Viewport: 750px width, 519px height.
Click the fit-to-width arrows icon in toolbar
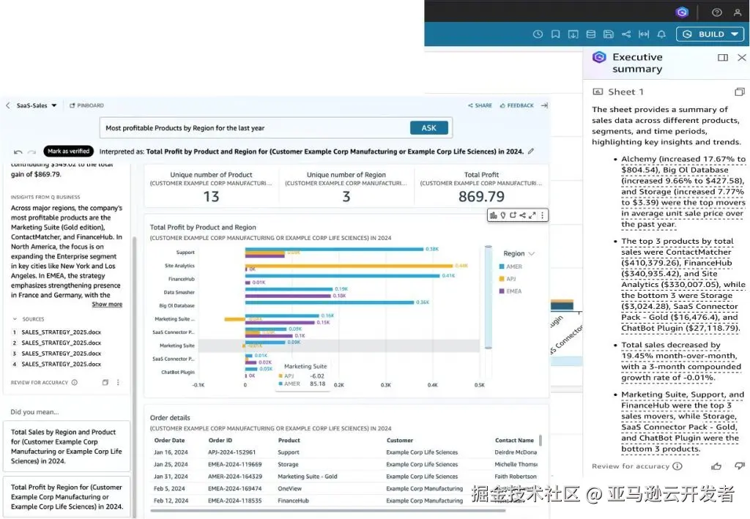tap(644, 34)
